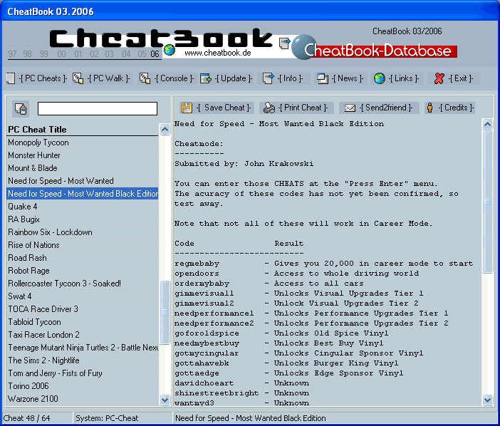Click the Update icon in toolbar
500x426 pixels.
tap(206, 78)
